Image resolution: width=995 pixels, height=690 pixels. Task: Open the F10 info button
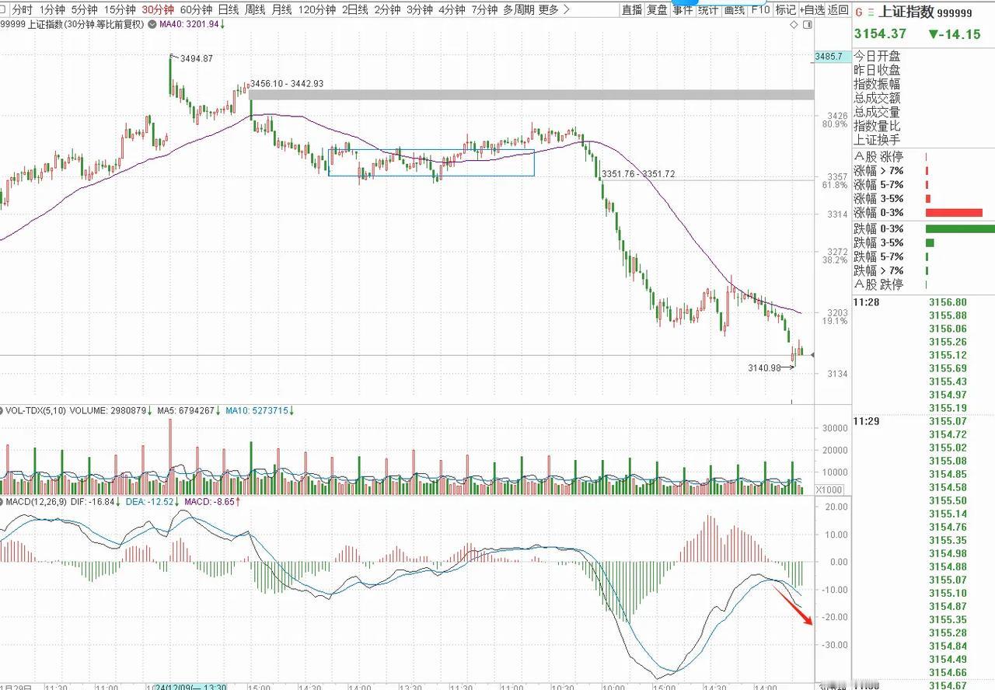point(760,9)
